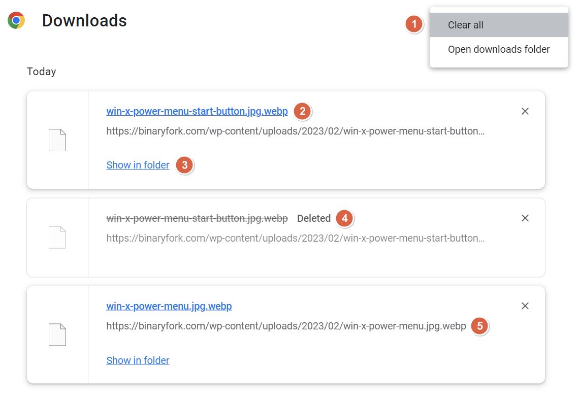The height and width of the screenshot is (403, 579).
Task: Choose "Open downloads folder" menu option
Action: tap(499, 49)
